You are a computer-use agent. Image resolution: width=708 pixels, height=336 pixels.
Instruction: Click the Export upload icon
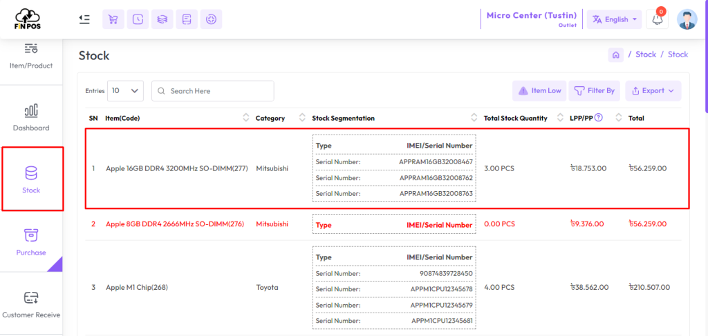click(x=635, y=90)
